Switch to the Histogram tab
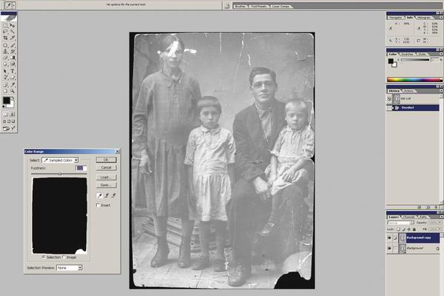 click(x=425, y=17)
